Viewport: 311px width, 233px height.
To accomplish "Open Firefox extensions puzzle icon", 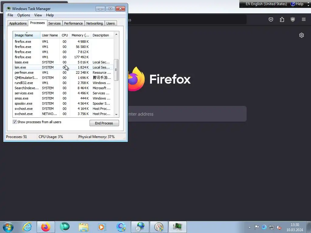I will coord(282,19).
